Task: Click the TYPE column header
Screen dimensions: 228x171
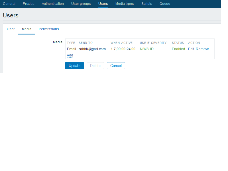Action: coord(71,43)
